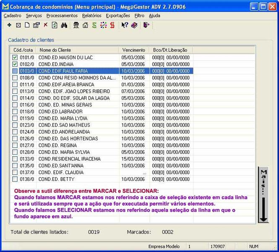Click the green refresh document icon
The width and height of the screenshot is (279, 252).
tap(55, 25)
